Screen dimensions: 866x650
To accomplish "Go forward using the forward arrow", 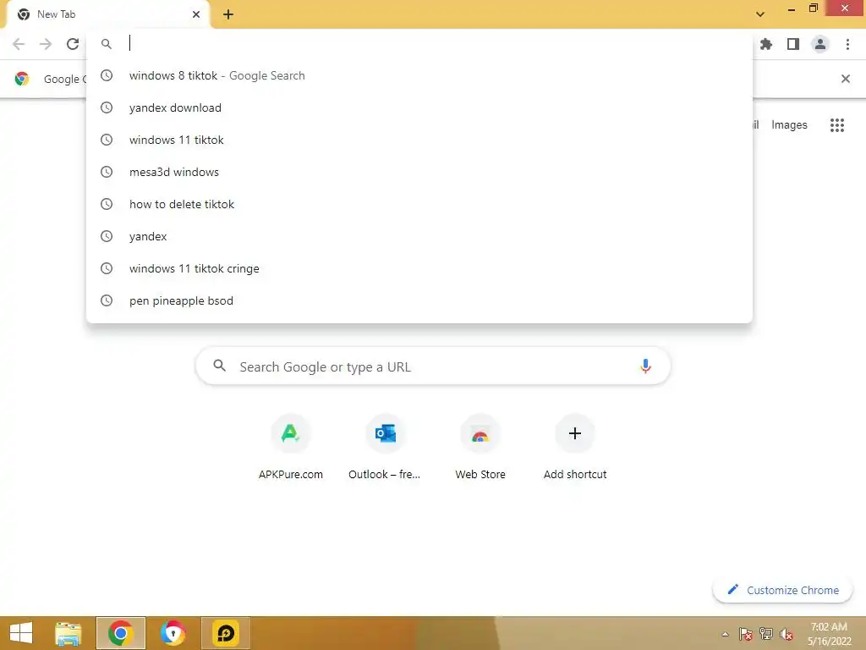I will coord(46,44).
